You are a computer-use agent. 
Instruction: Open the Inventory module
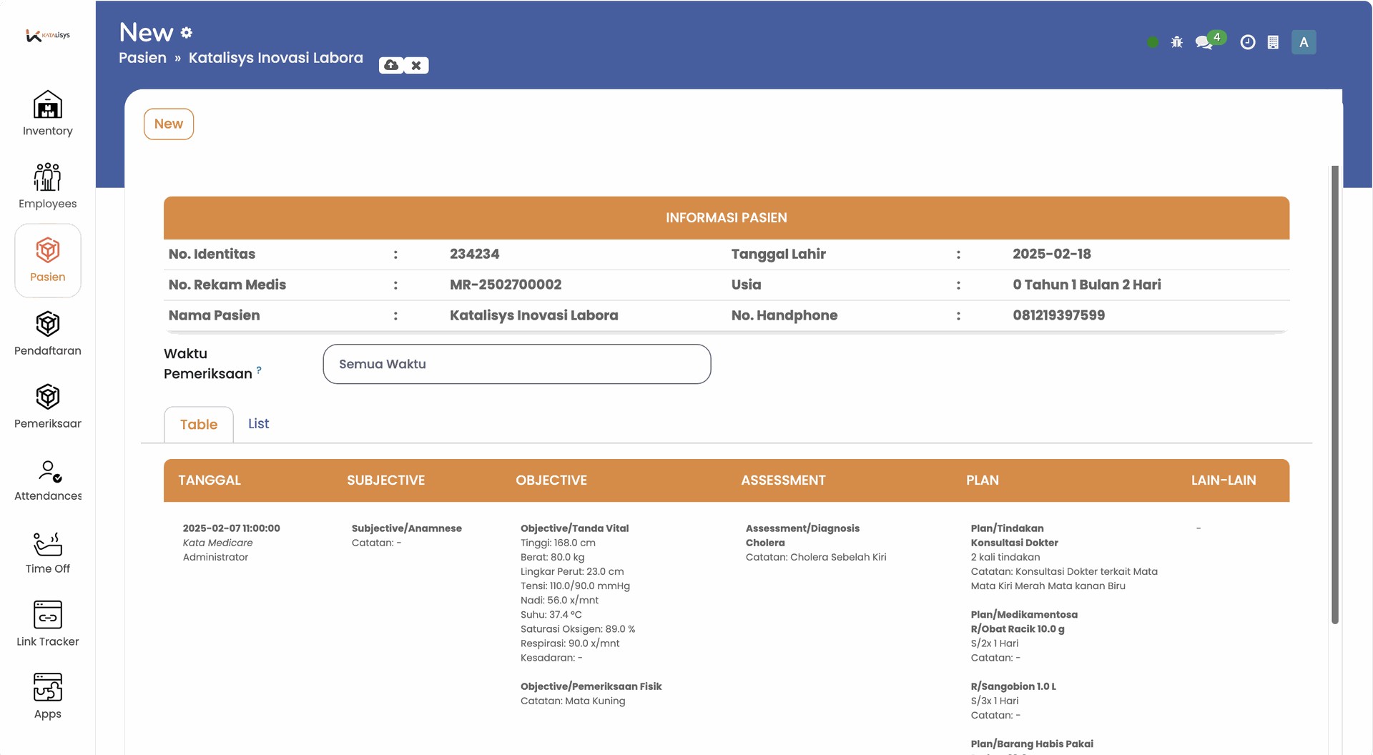48,114
